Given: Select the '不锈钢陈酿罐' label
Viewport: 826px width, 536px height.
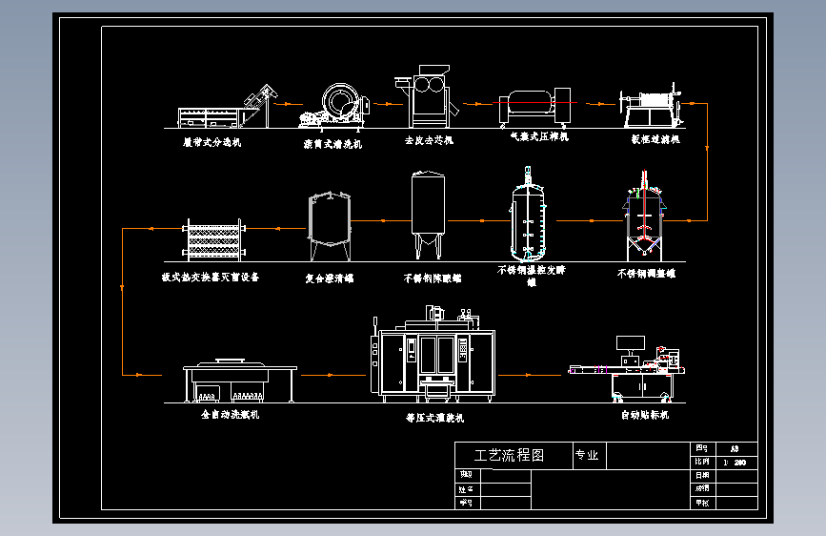Looking at the screenshot, I should click(433, 278).
